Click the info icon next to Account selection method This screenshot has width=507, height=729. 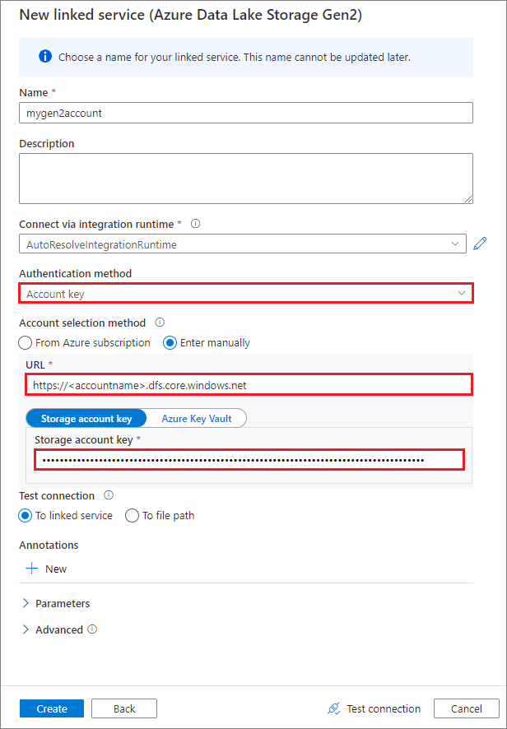tap(160, 323)
